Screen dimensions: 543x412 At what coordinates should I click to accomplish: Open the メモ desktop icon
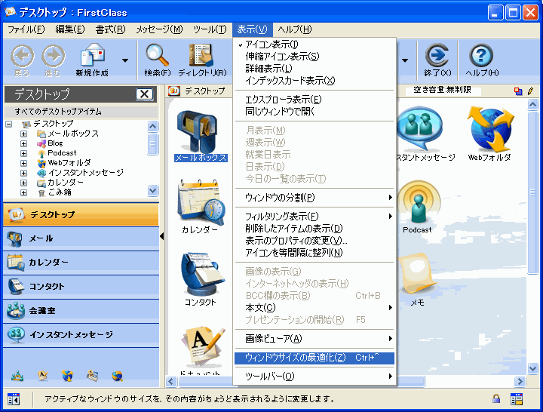click(x=417, y=278)
